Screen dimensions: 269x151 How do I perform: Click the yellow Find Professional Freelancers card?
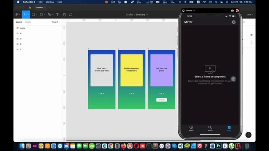[132, 70]
